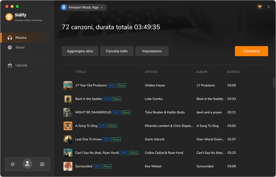Click the ALBUM column header
The height and width of the screenshot is (177, 276).
202,72
